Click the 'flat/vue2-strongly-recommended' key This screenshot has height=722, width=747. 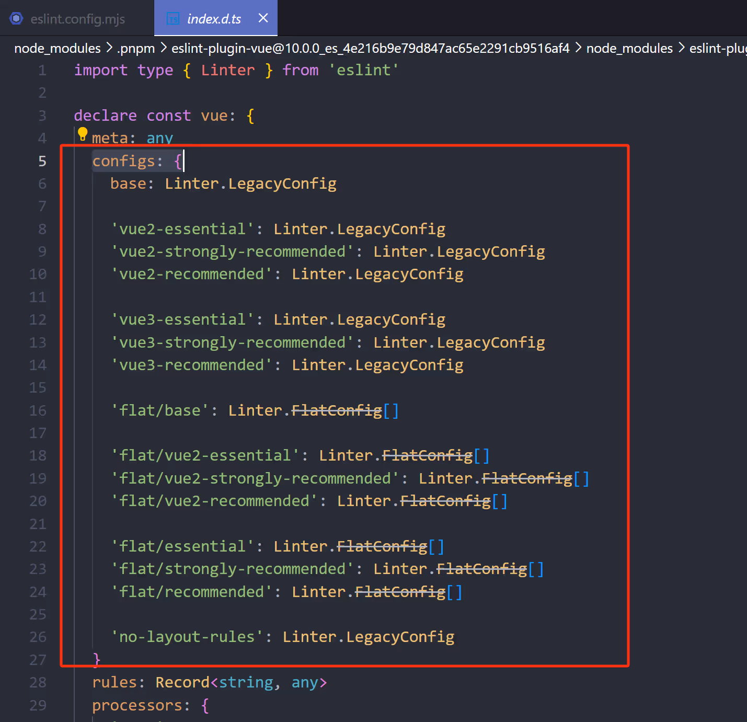coord(255,479)
